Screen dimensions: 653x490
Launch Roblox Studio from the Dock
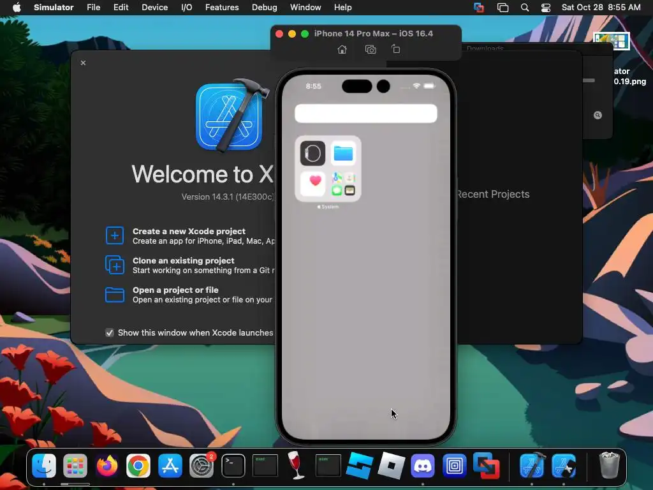point(360,465)
